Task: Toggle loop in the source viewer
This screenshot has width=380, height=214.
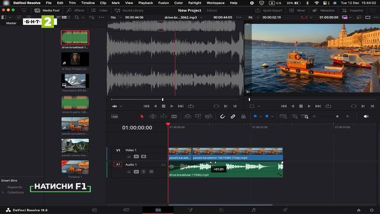Action: [191, 106]
